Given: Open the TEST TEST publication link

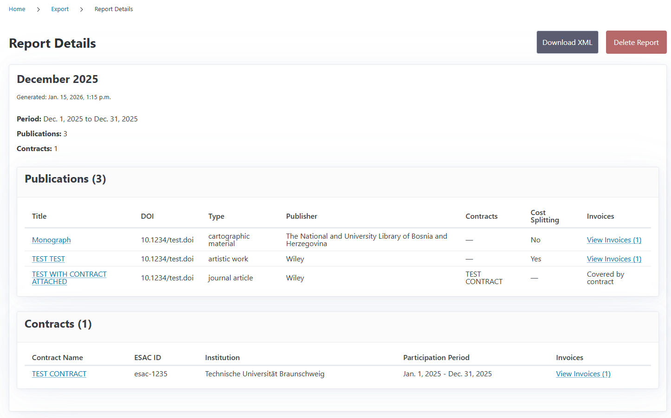Looking at the screenshot, I should 48,259.
